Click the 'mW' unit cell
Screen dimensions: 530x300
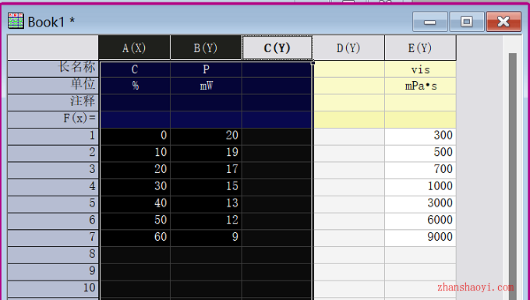206,86
